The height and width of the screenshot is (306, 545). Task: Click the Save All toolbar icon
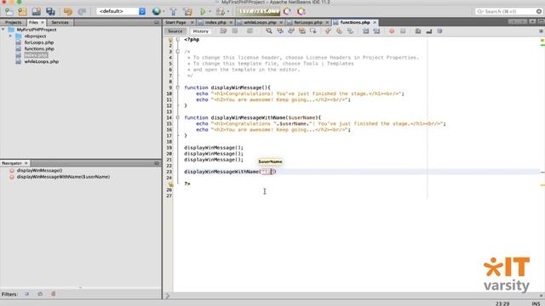50,11
